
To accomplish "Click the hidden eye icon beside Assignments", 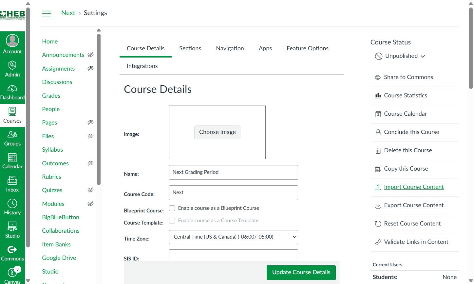I will pyautogui.click(x=91, y=68).
